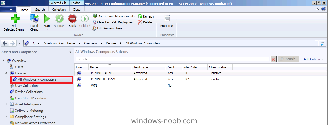Click the computer icon for MININT-UTJB729
328x125 pixels.
pyautogui.click(x=79, y=79)
